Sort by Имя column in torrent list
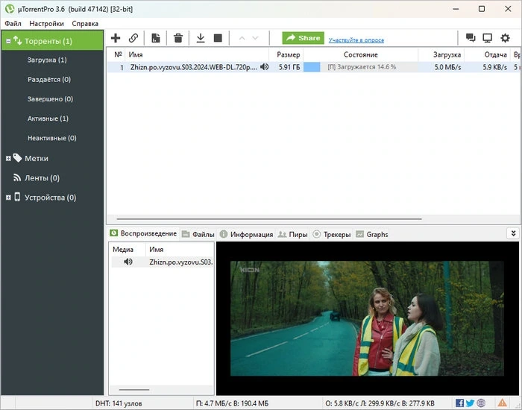Screen dimensions: 522x410 point(198,54)
